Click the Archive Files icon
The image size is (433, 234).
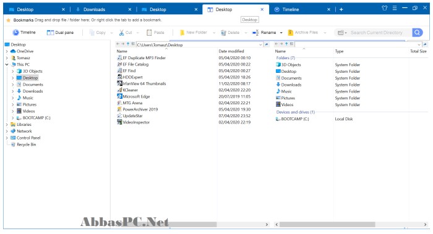point(290,33)
